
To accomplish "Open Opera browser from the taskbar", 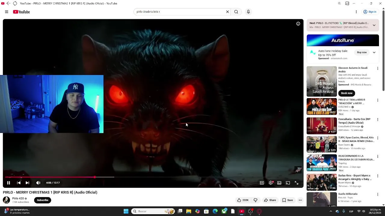I will 259,211.
